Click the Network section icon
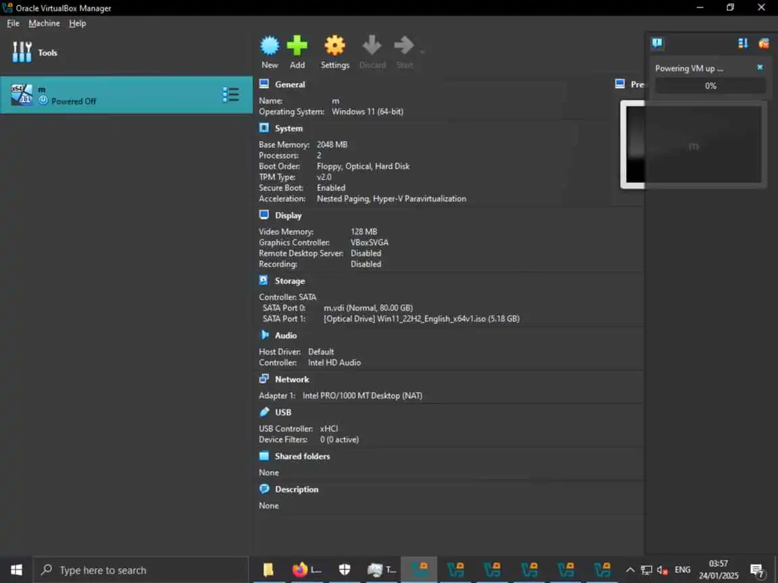The width and height of the screenshot is (778, 583). (264, 379)
